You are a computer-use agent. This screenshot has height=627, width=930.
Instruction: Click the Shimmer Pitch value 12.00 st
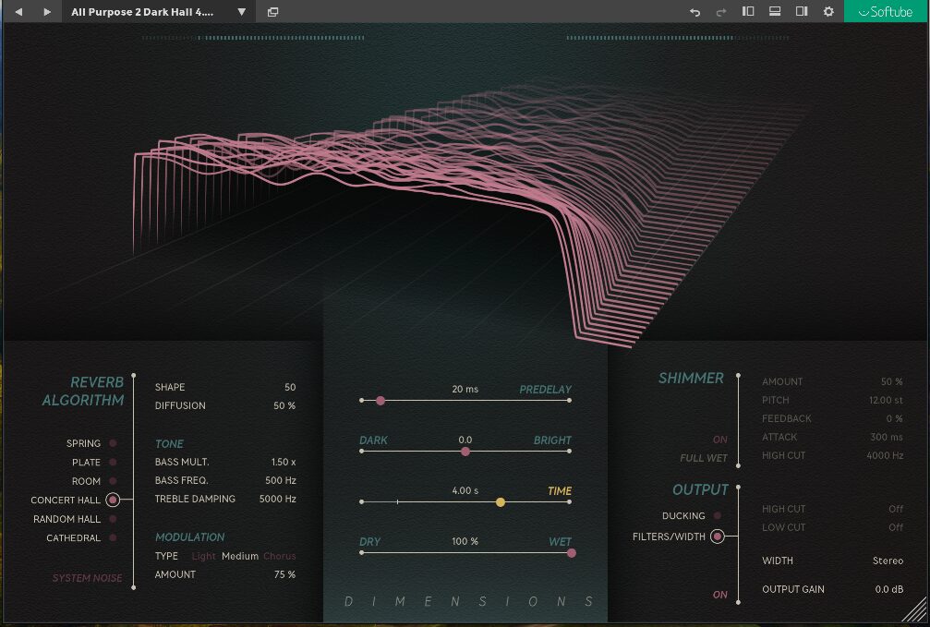[886, 401]
